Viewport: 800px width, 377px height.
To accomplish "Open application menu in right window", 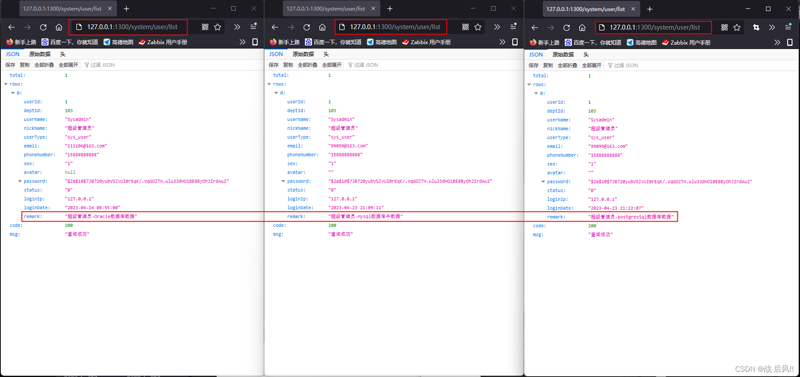I will (789, 27).
